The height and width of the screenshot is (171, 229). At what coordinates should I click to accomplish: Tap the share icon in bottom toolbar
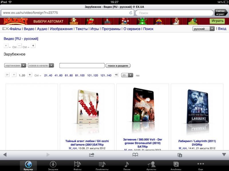[92, 155]
